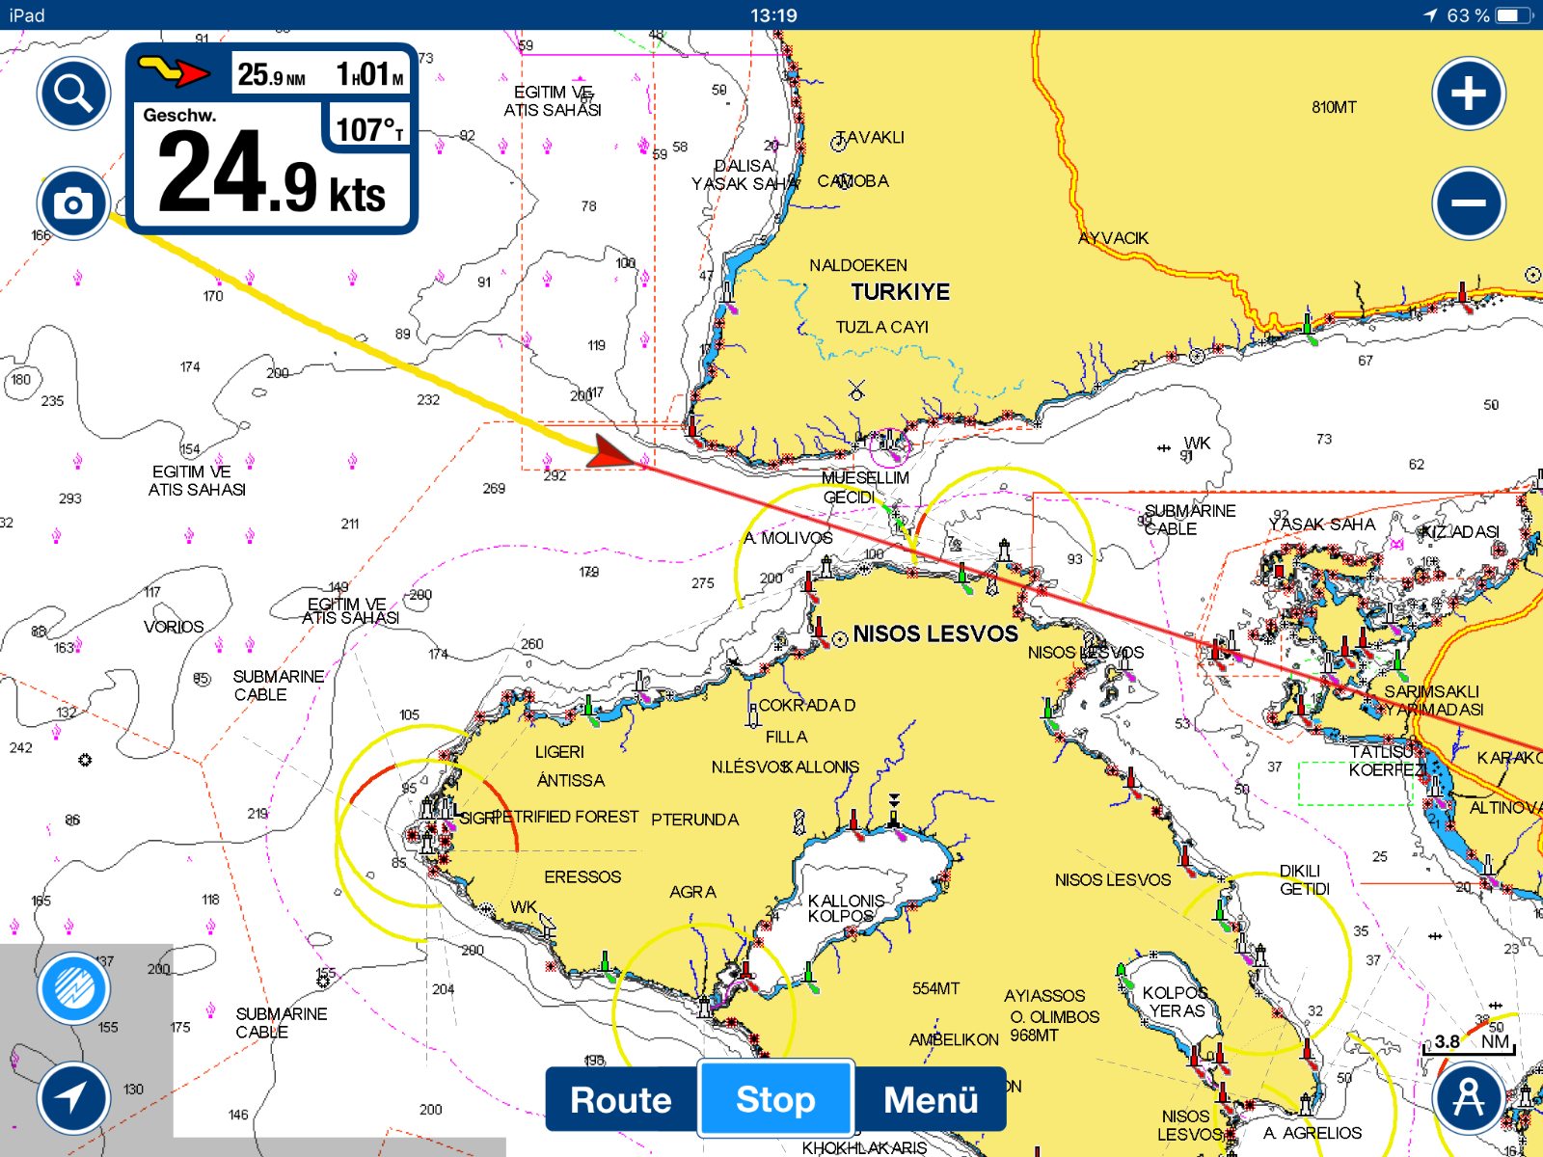Tap the iPad battery indicator
The width and height of the screenshot is (1543, 1157).
[1513, 15]
